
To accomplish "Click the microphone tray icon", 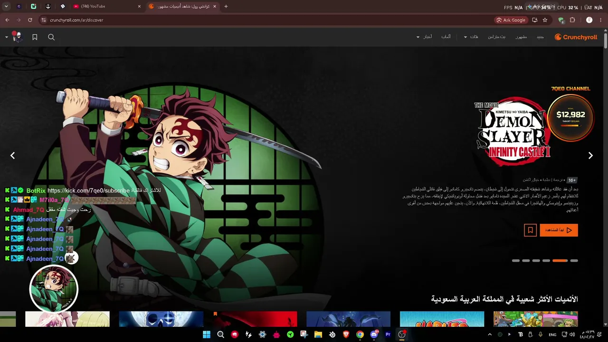I will [x=541, y=334].
